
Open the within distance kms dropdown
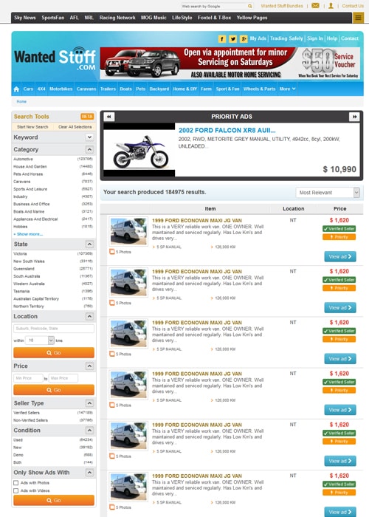tap(40, 340)
